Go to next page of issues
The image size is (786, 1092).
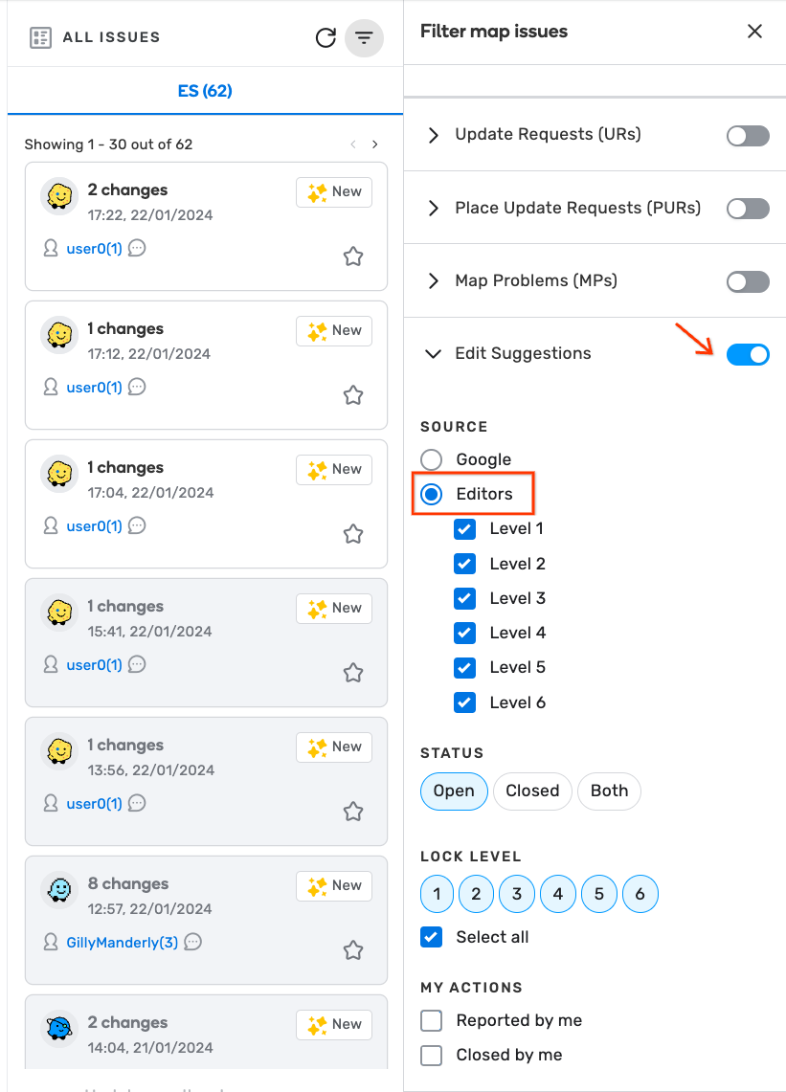coord(375,145)
